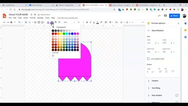Click the Flip horizontally icon

pos(167,72)
